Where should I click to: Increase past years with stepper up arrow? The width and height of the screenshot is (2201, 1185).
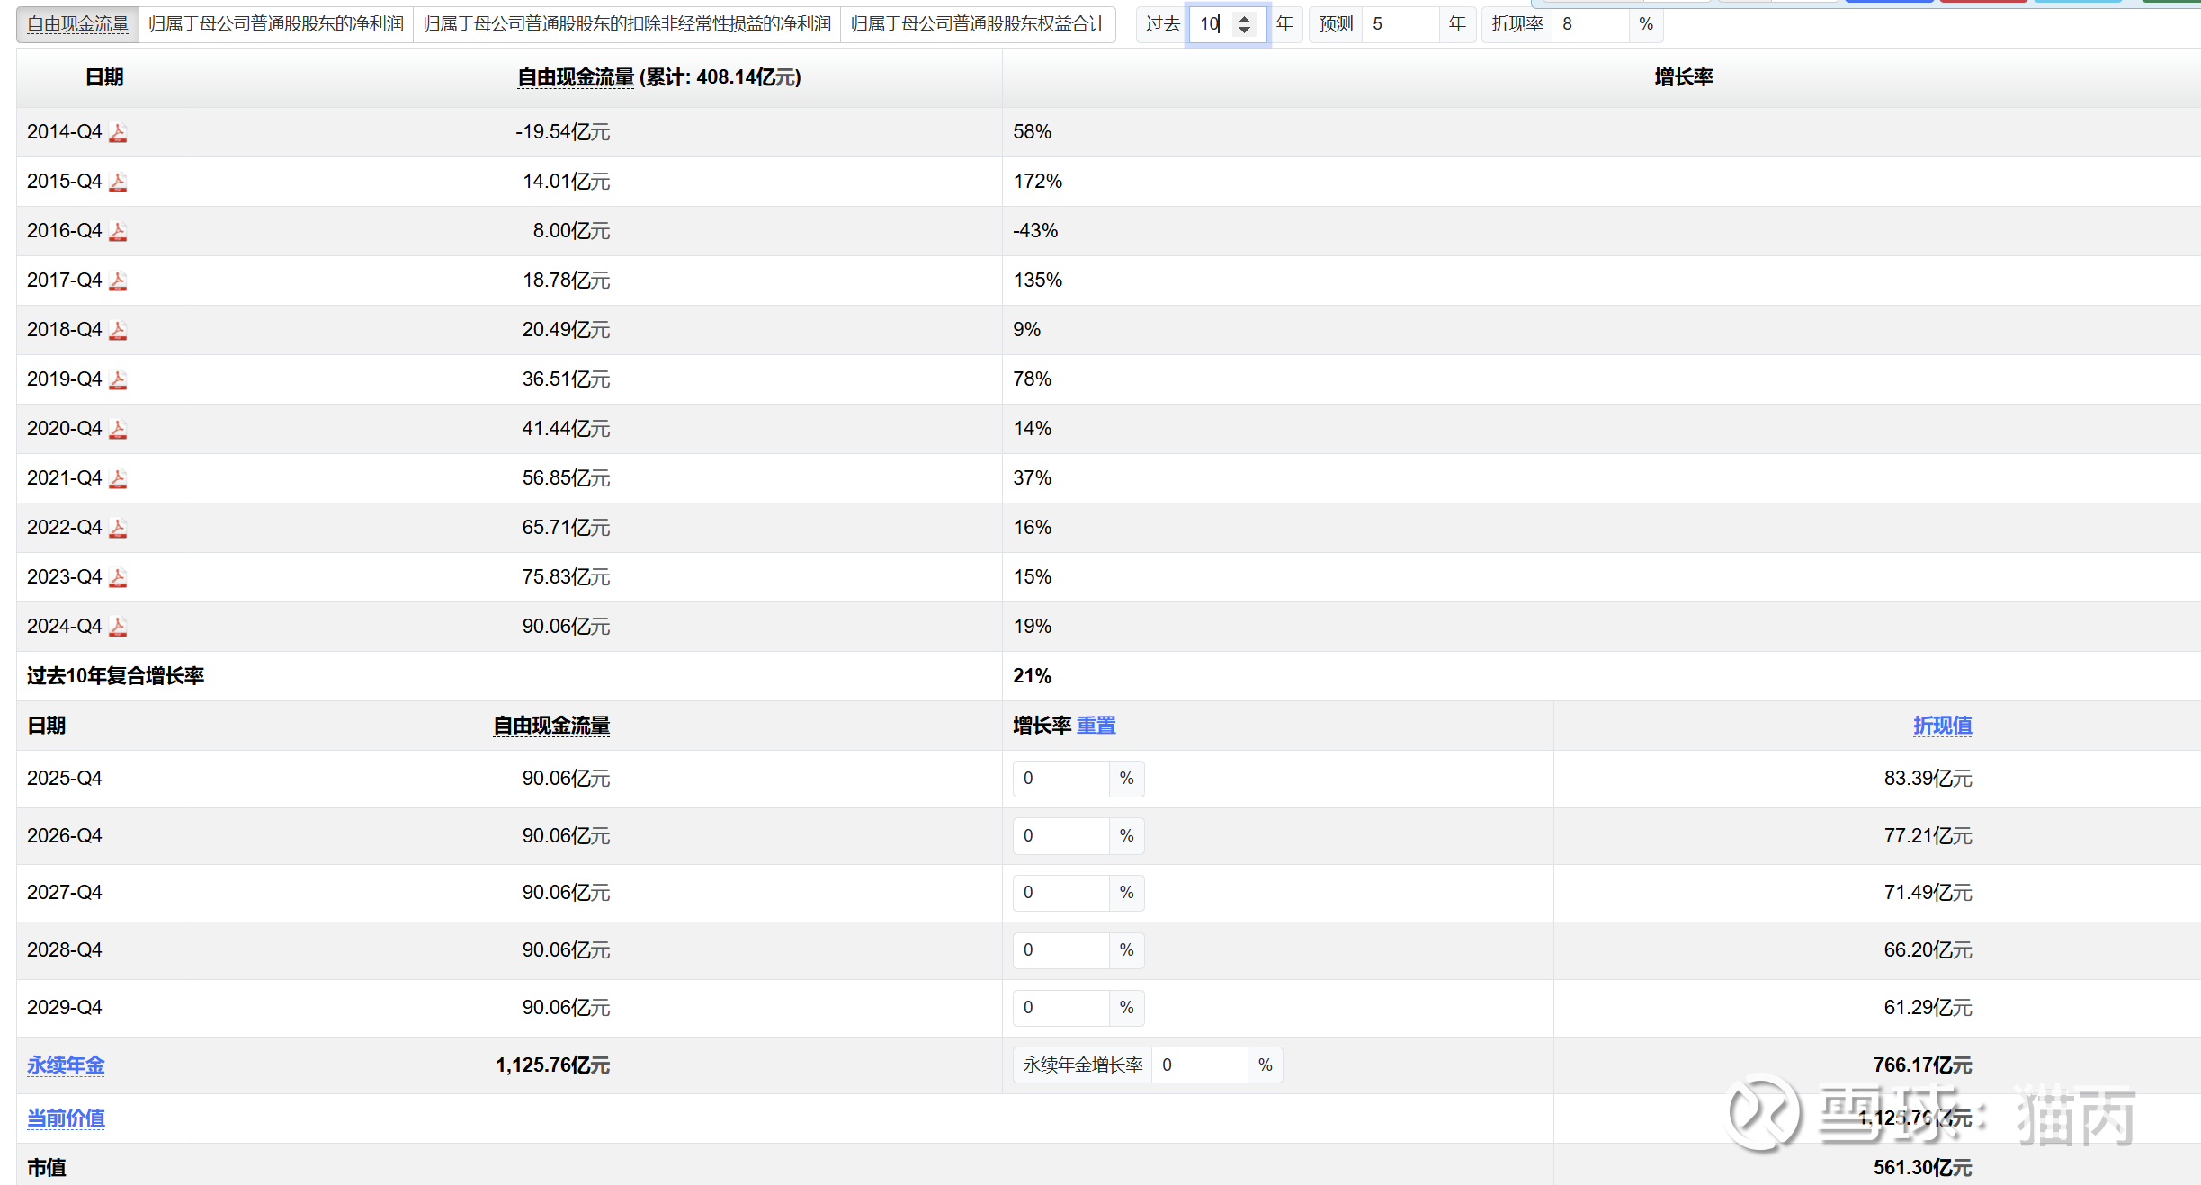coord(1244,19)
